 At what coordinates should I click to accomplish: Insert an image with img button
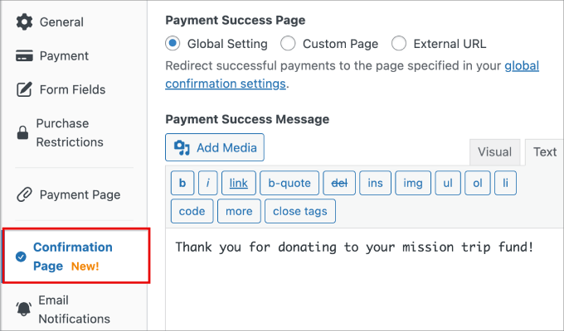click(413, 182)
